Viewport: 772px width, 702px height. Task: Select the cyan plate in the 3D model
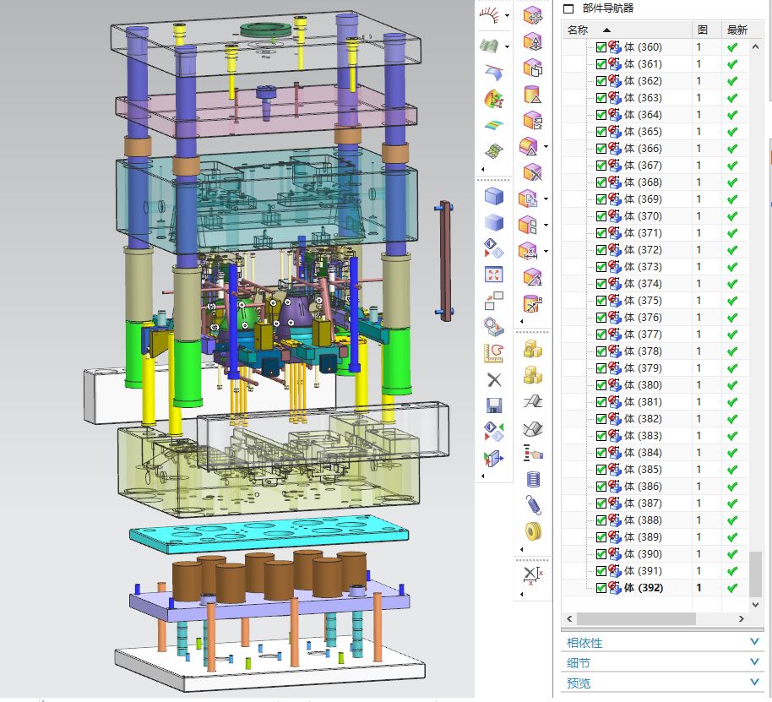[x=269, y=536]
